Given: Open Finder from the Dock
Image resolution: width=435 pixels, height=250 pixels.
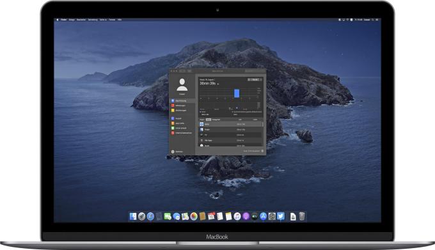Looking at the screenshot, I should point(133,216).
